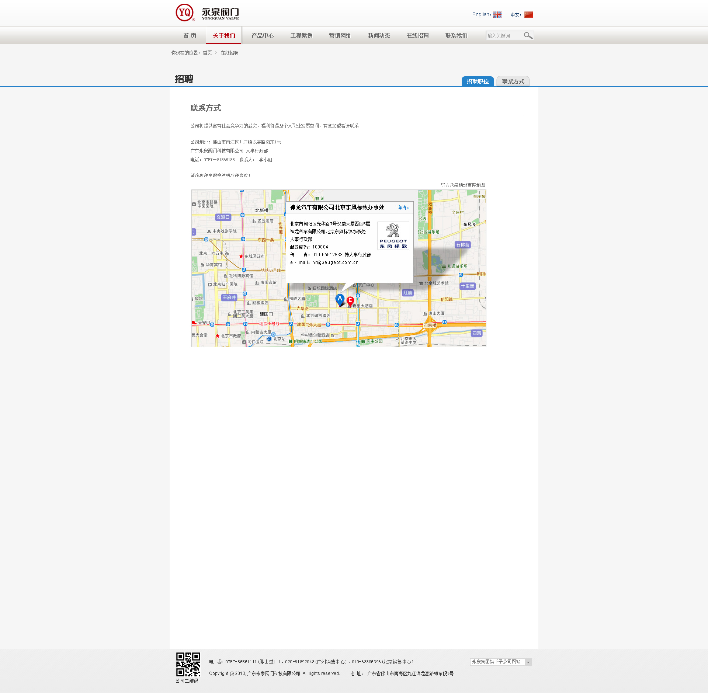Open the 产品中心 menu item

tap(263, 35)
